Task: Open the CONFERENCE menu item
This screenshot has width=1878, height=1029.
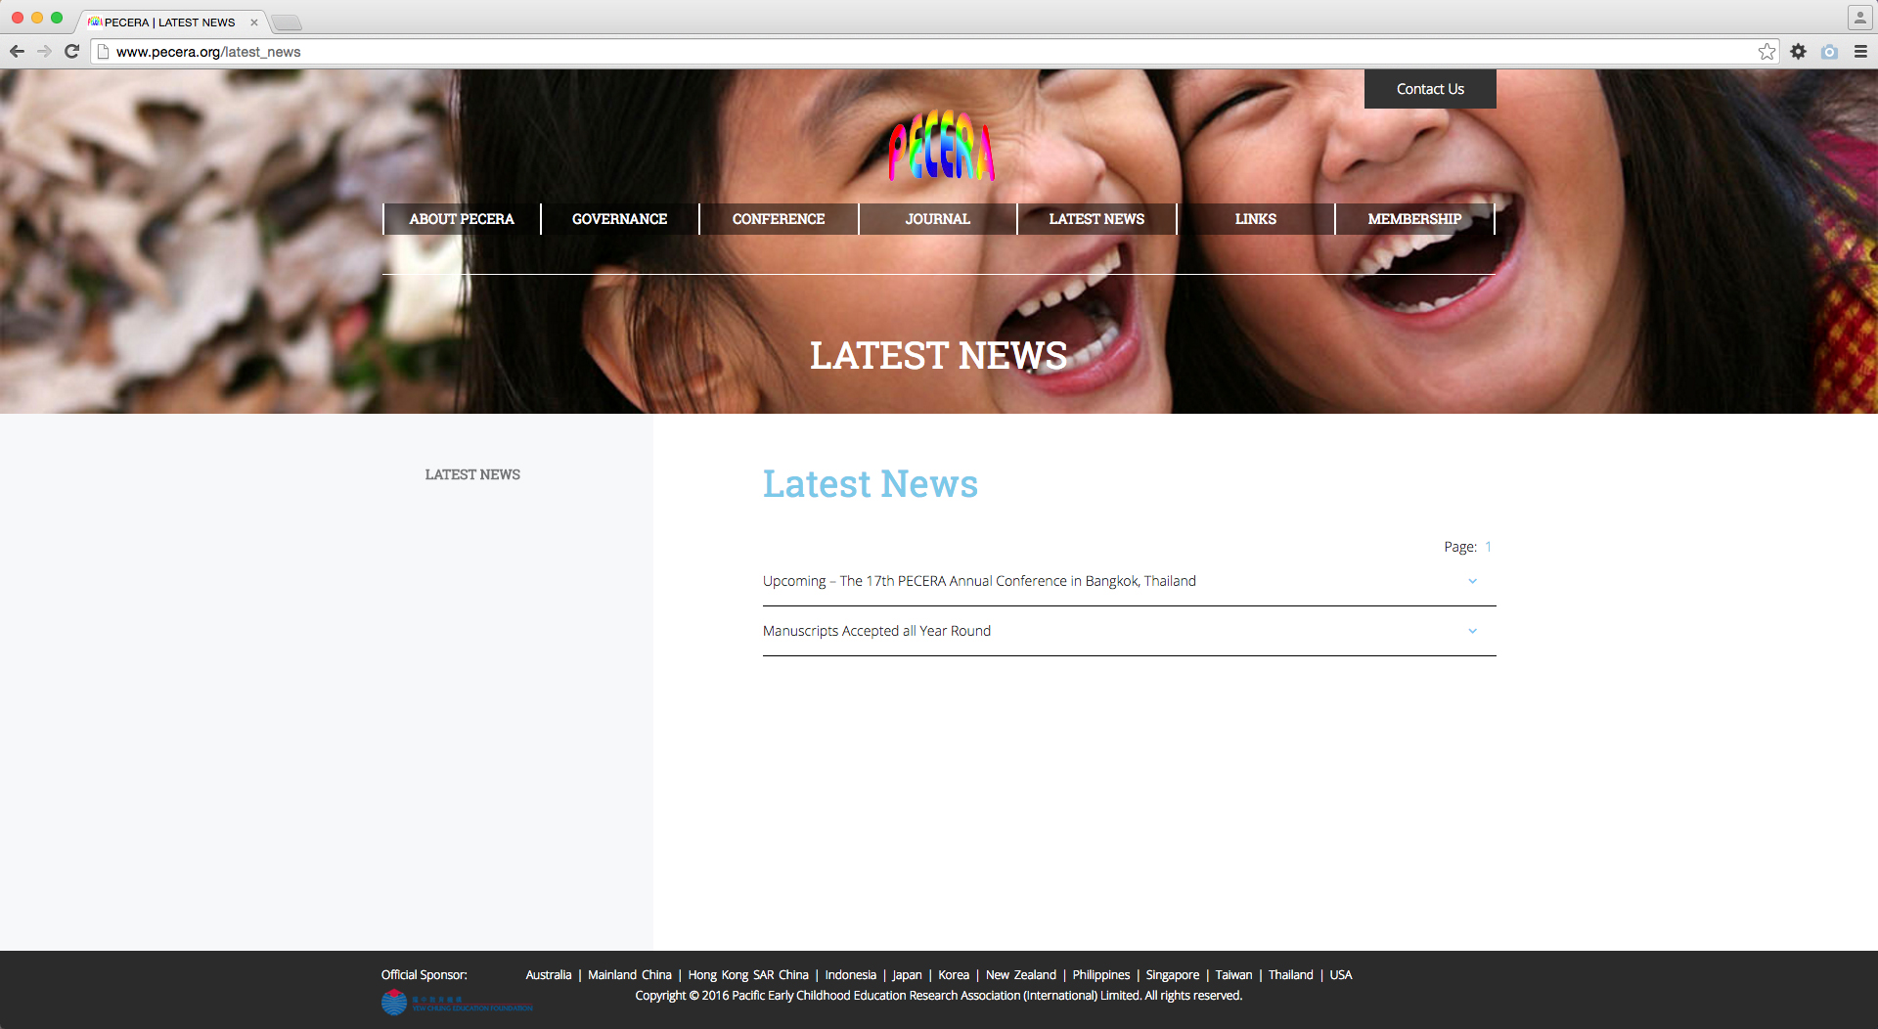Action: (x=779, y=219)
